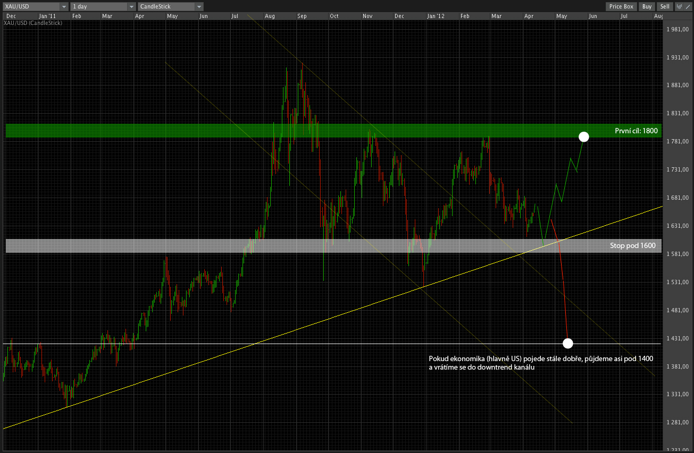This screenshot has width=694, height=453.
Task: Select the 'První cíl: 1800' green zone label
Action: click(x=637, y=131)
